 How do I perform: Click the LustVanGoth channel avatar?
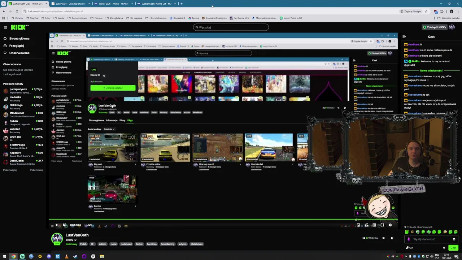pos(57,239)
